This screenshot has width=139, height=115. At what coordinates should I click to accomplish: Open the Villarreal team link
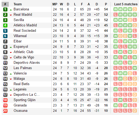pyautogui.click(x=20, y=36)
